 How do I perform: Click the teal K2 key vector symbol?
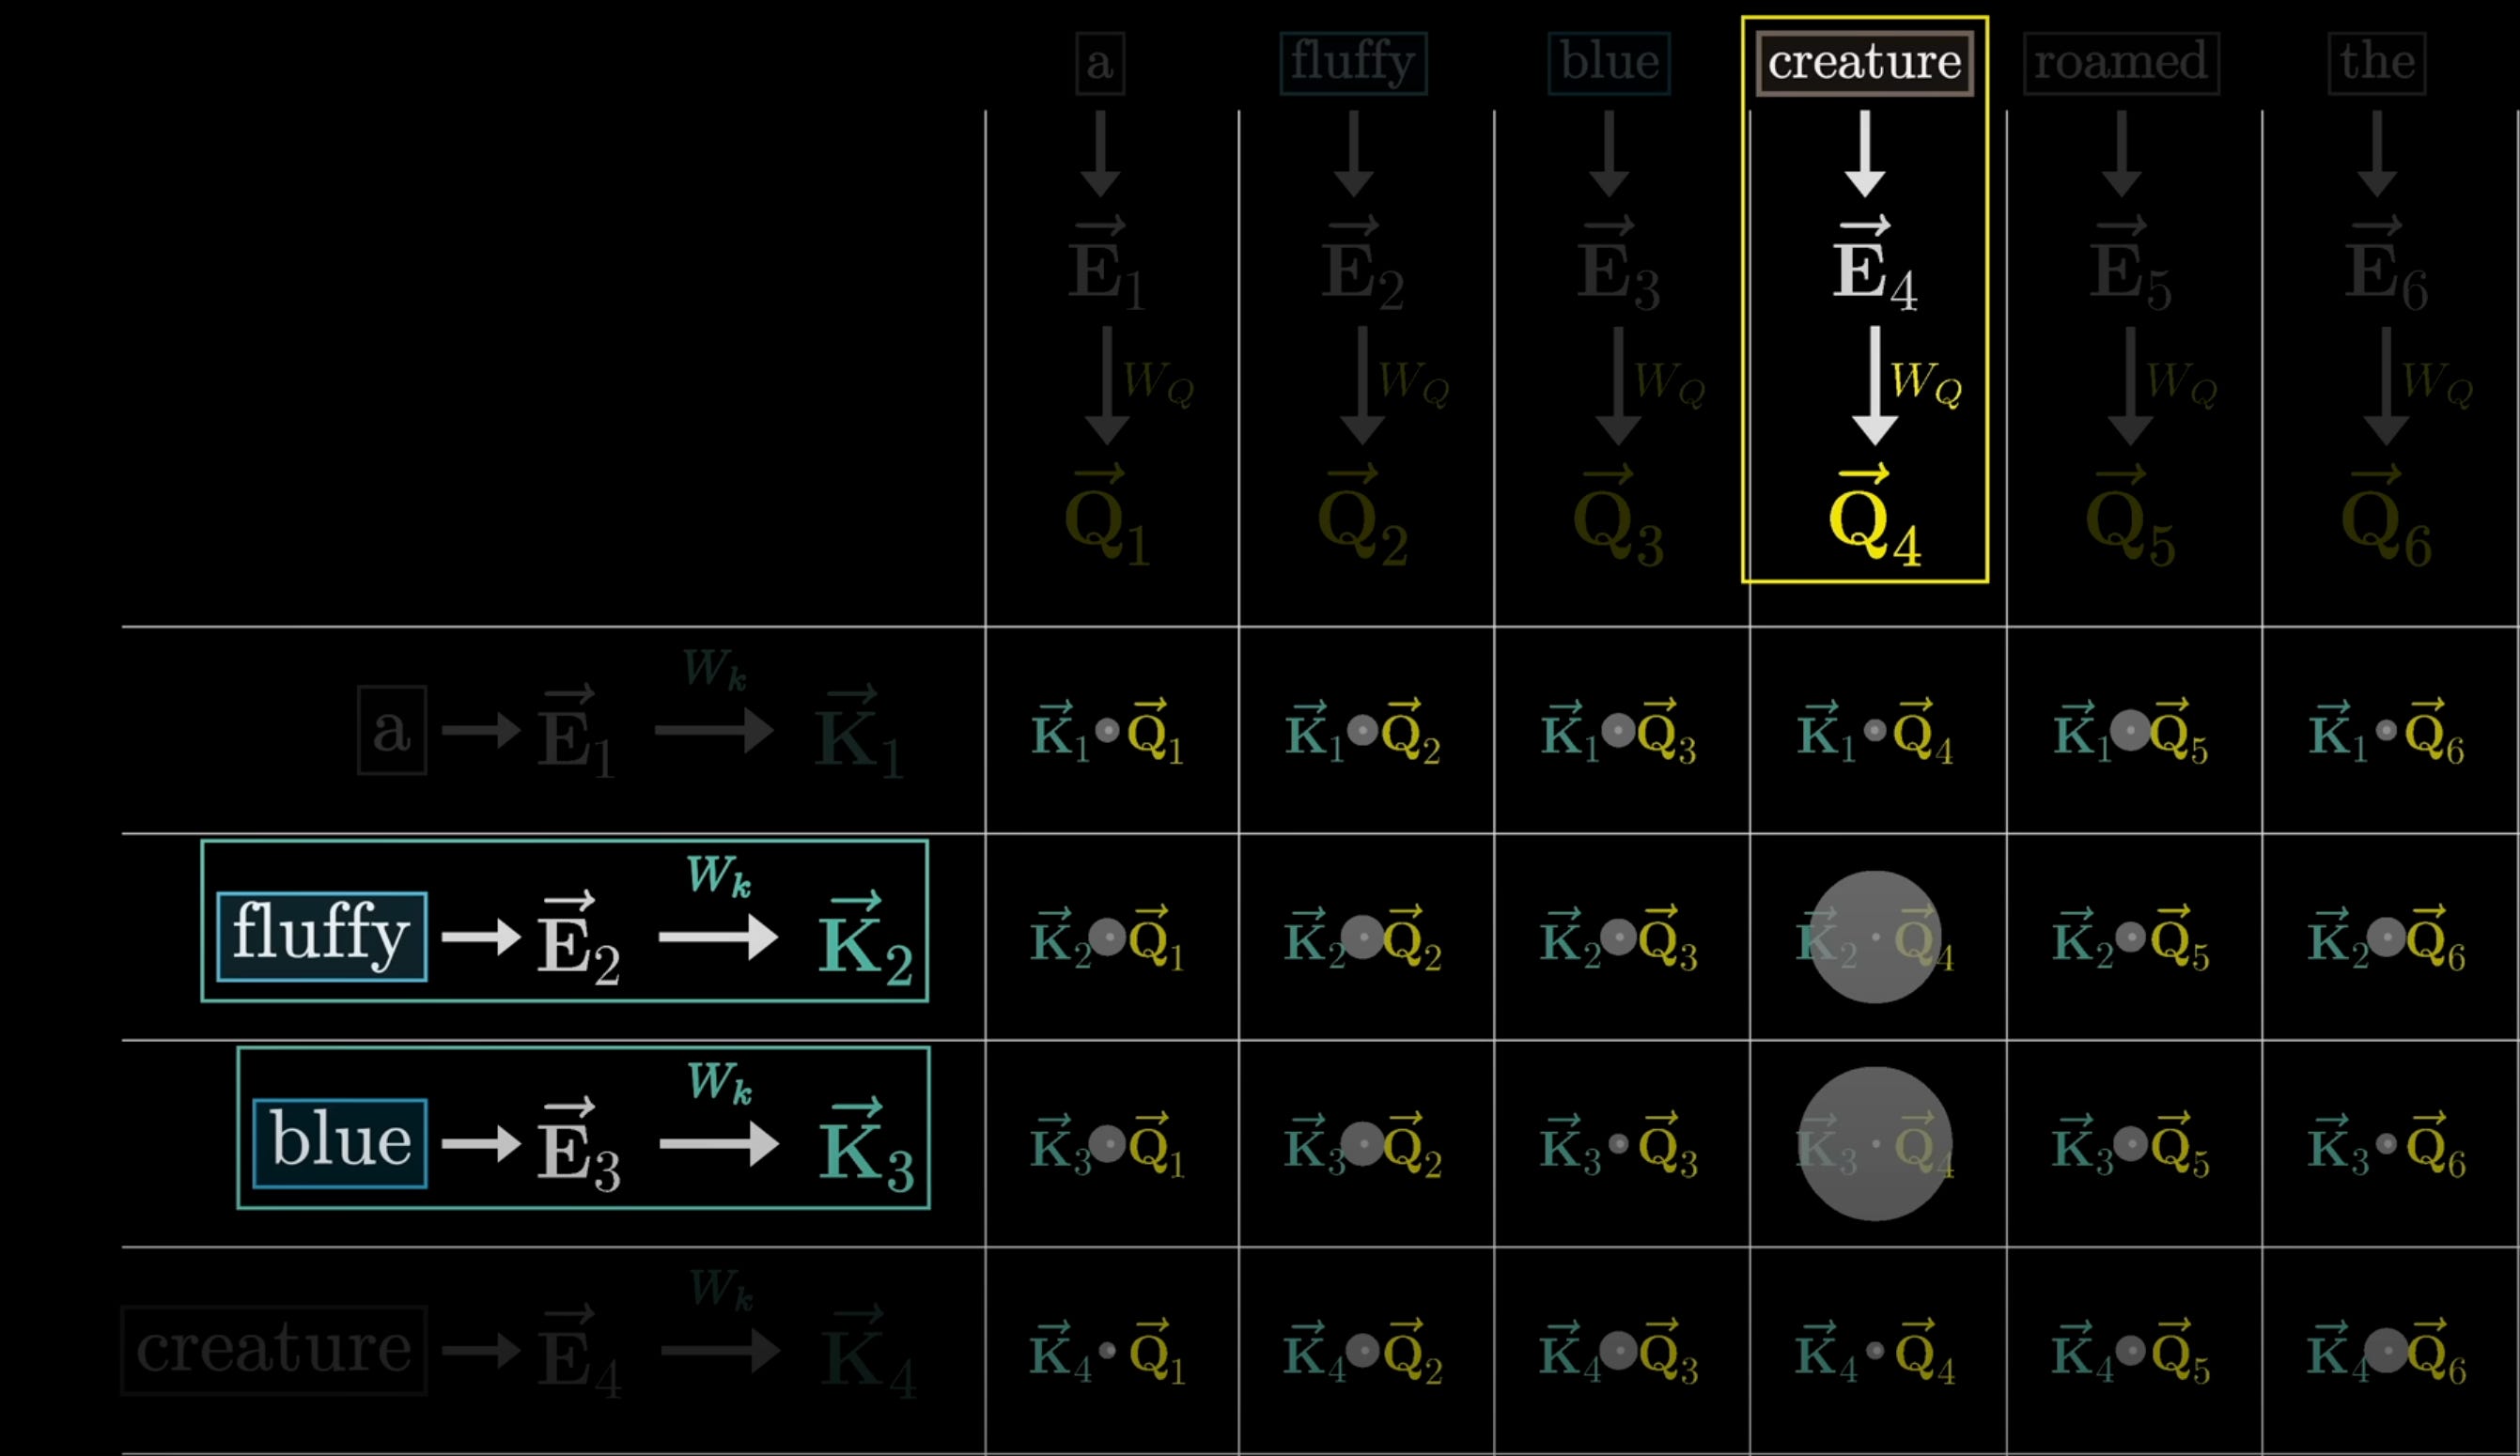point(864,942)
